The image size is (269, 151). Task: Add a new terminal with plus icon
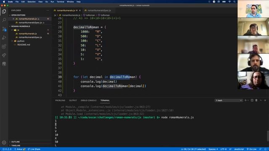(x=245, y=100)
